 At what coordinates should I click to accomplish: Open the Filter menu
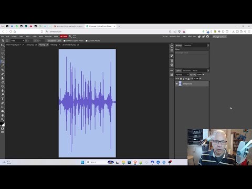35,36
